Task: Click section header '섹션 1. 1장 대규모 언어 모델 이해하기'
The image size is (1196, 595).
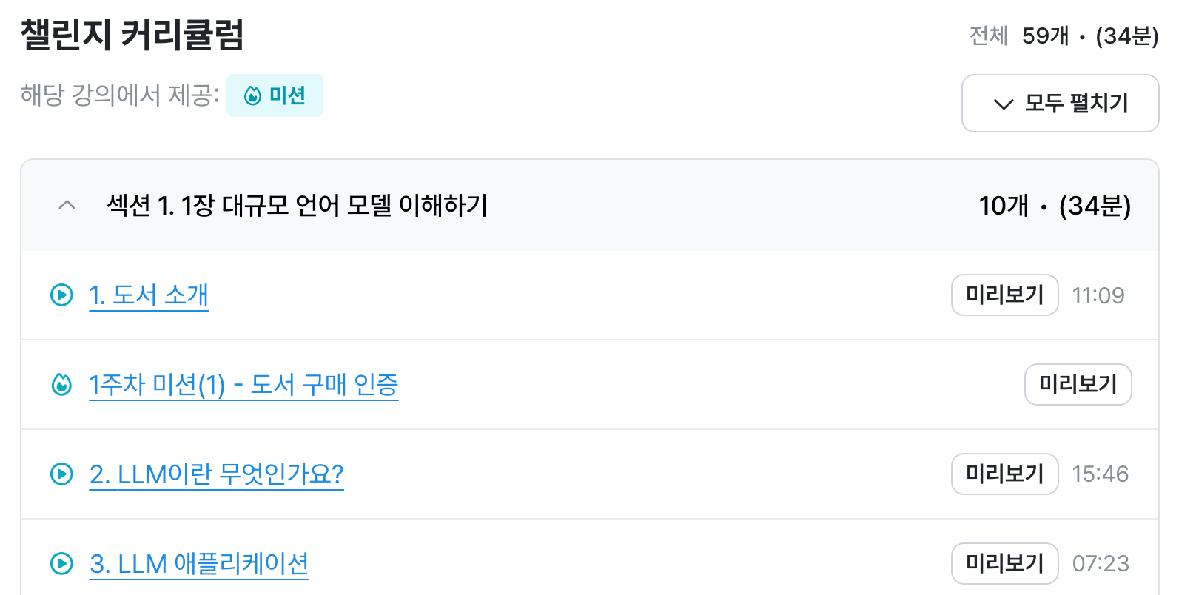Action: click(298, 205)
